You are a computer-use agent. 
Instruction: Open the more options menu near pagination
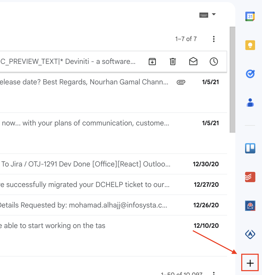(x=214, y=39)
